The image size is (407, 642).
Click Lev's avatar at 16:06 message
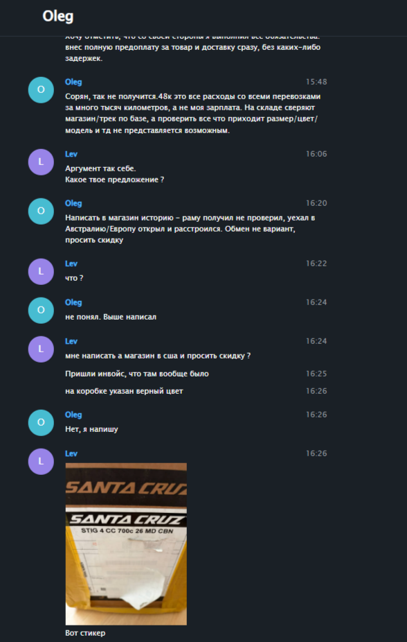pos(41,162)
